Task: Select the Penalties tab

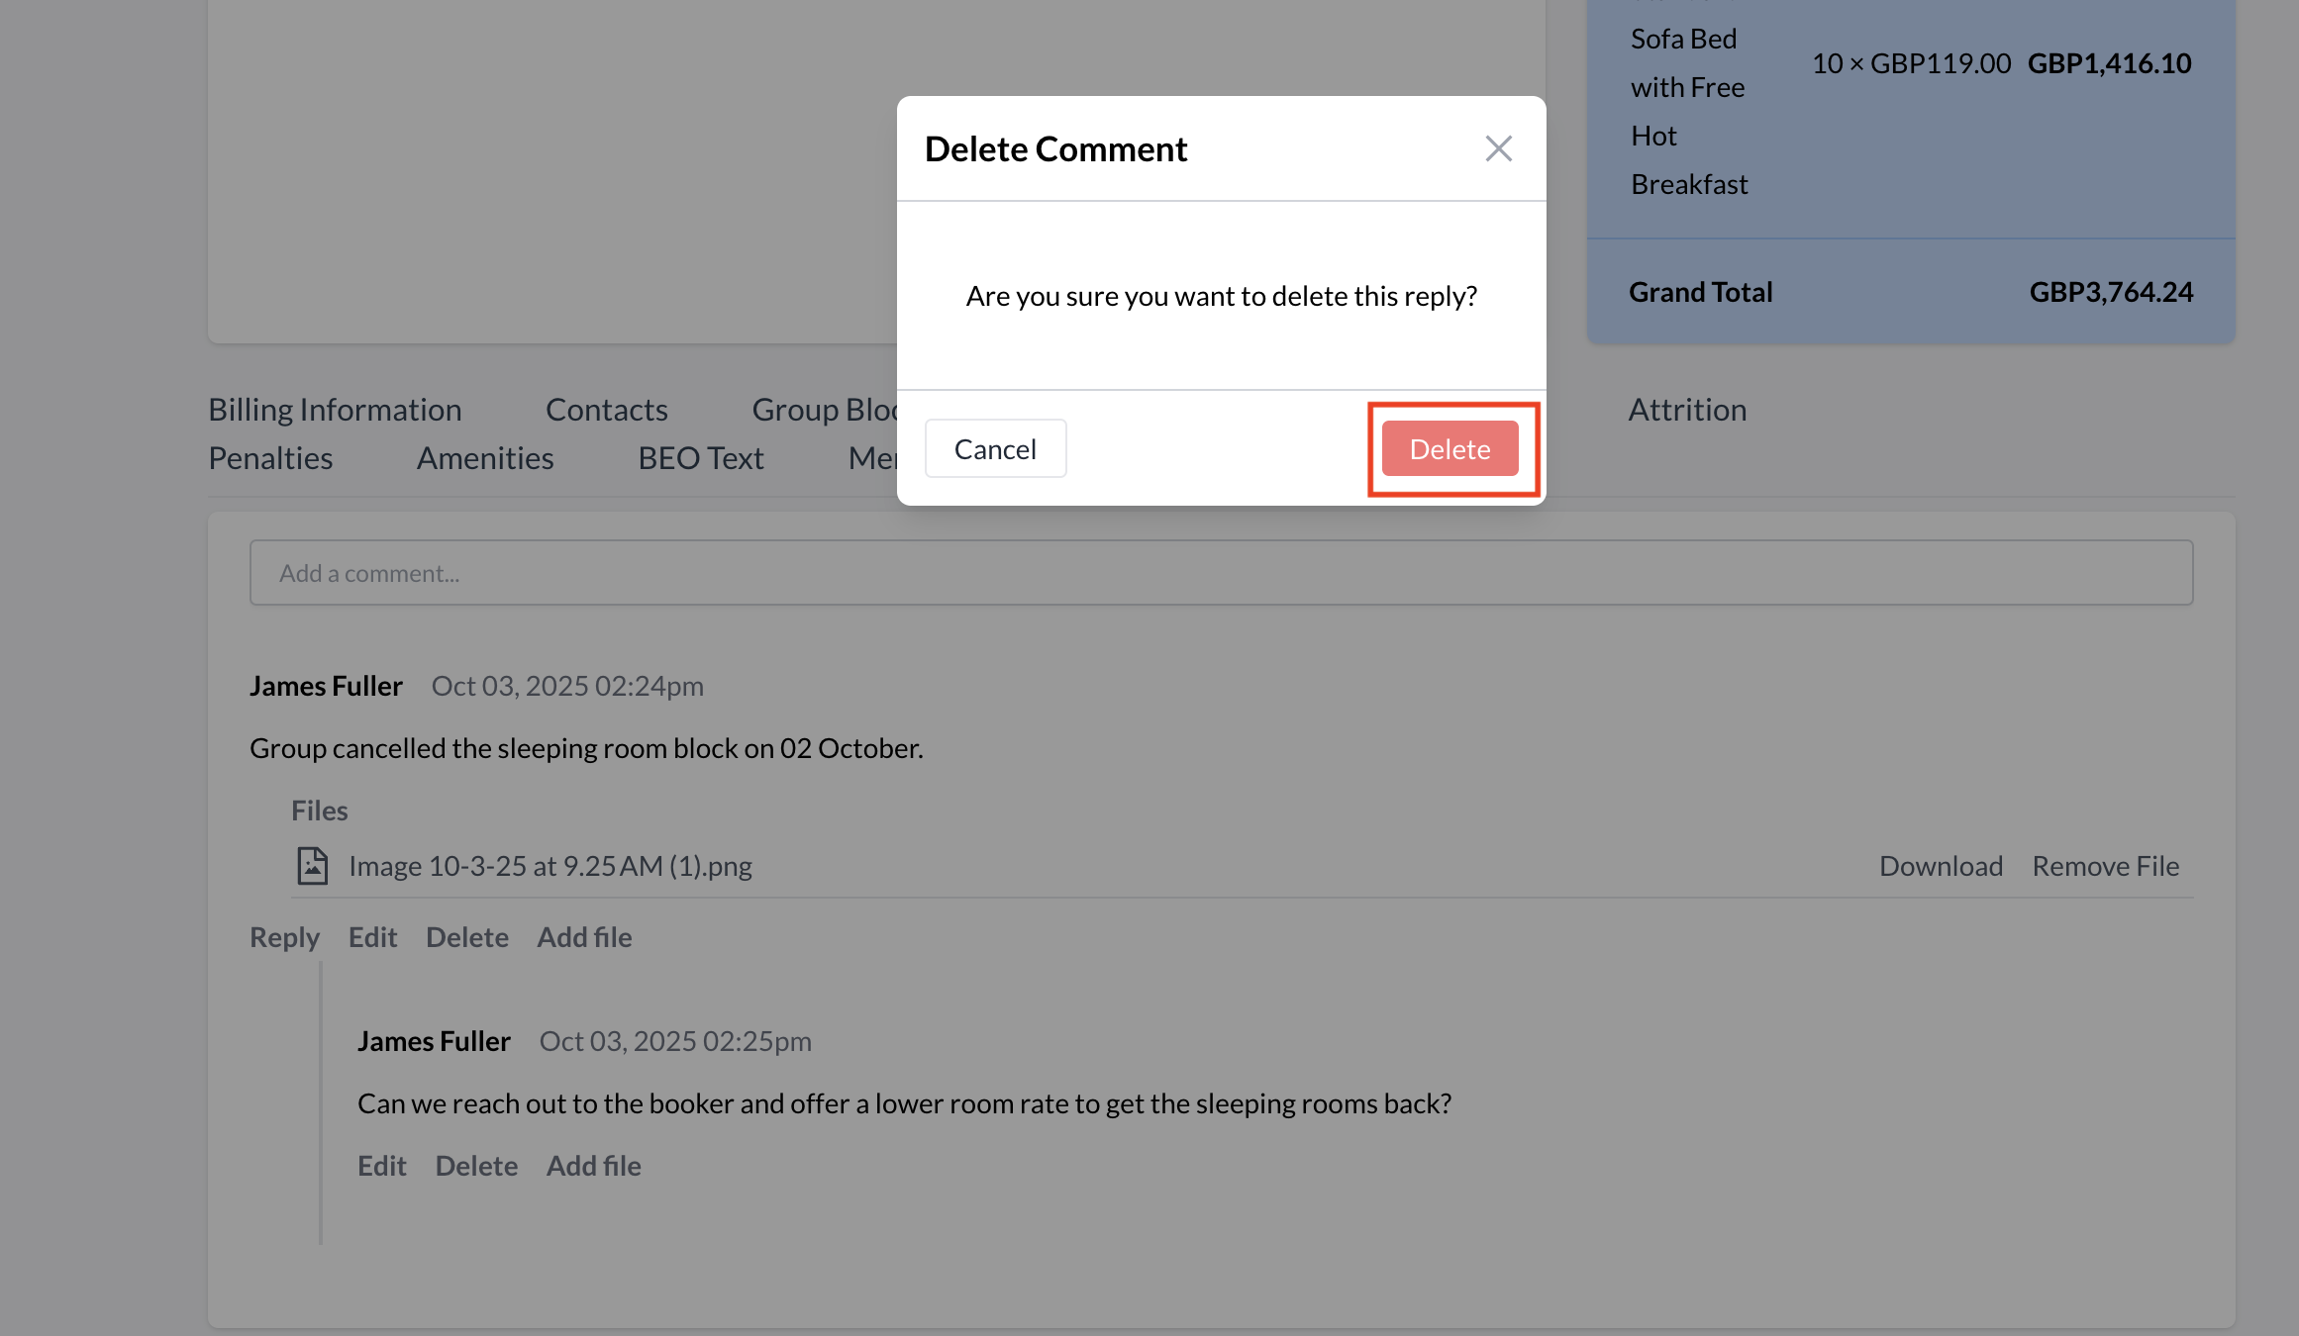Action: pos(270,458)
